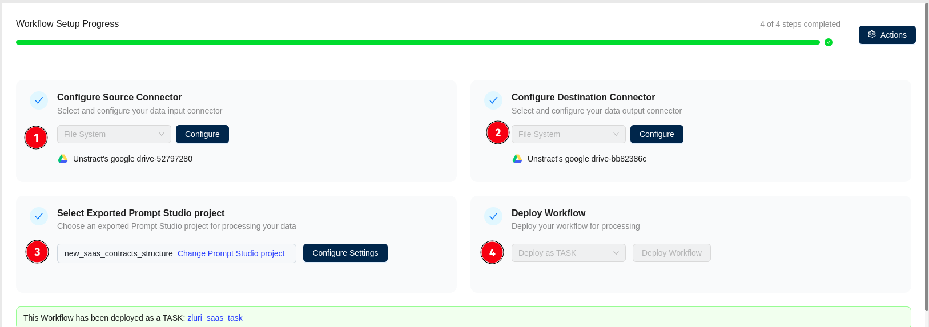Click the Deploy Workflow section title
929x327 pixels.
[x=548, y=213]
